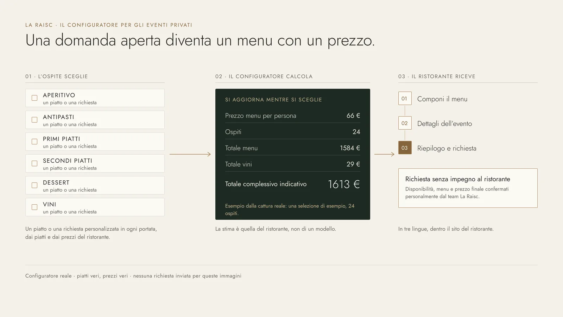
Task: Click the 'DESSERT' course title
Action: [x=56, y=182]
